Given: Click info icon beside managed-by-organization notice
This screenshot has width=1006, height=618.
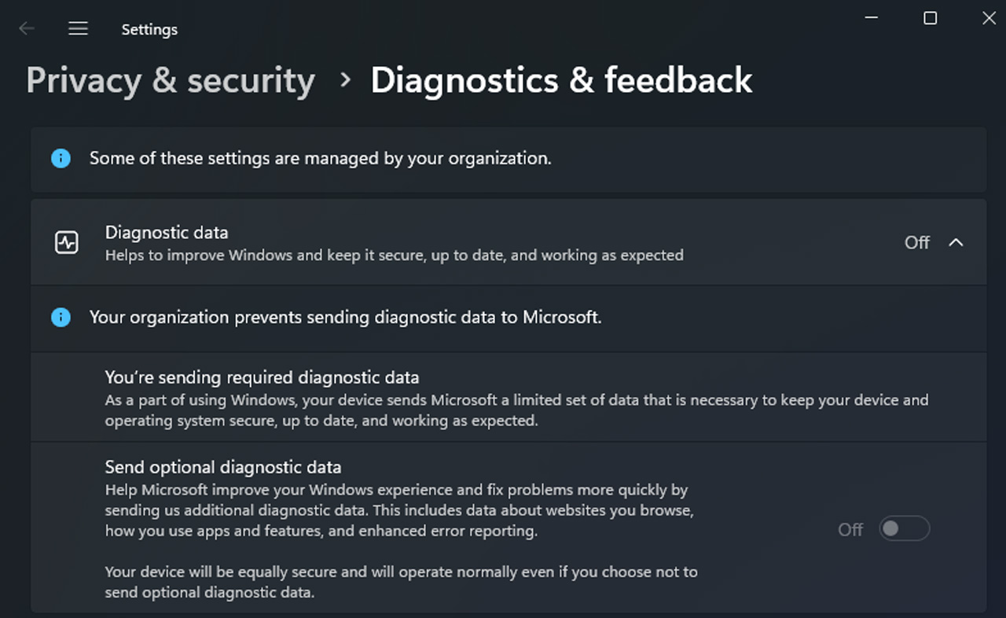Looking at the screenshot, I should [x=61, y=159].
